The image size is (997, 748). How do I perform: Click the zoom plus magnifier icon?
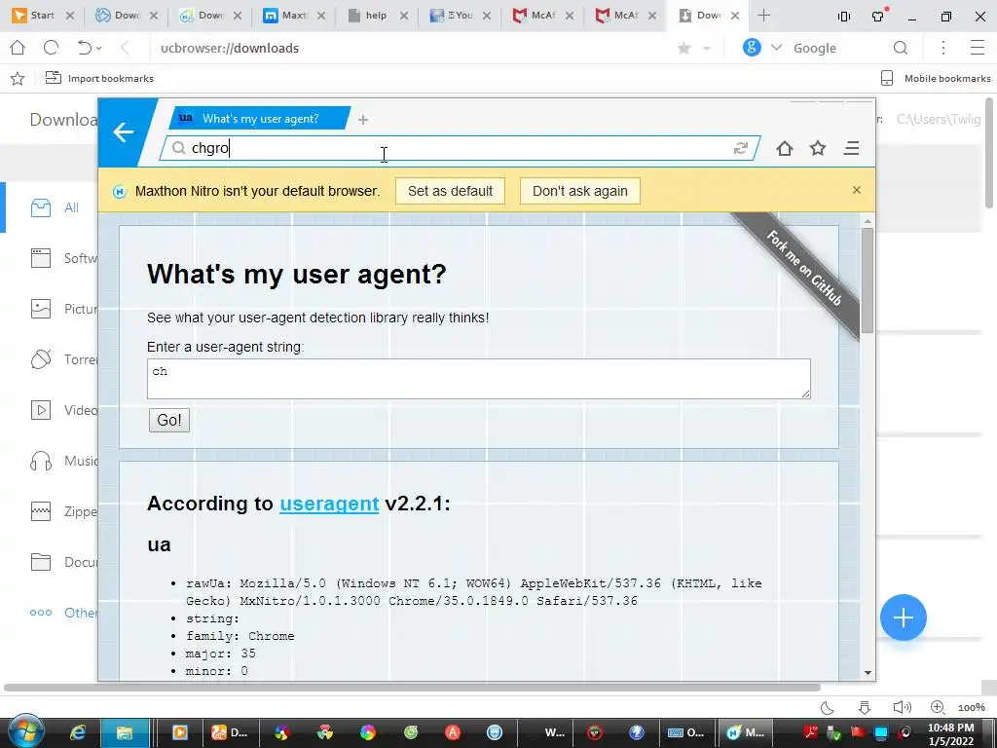(x=938, y=707)
